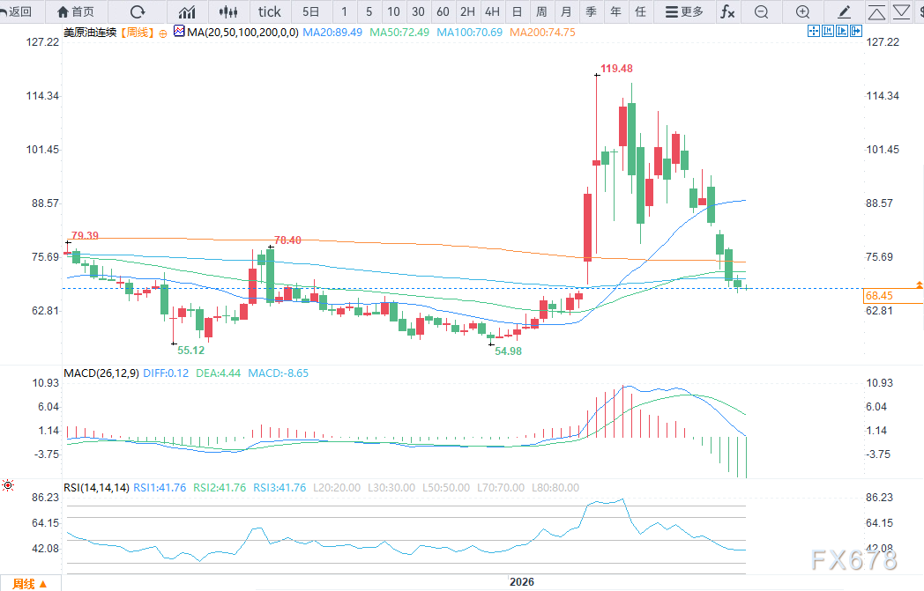Click the 79.39 price label
This screenshot has height=591, width=924.
(85, 236)
